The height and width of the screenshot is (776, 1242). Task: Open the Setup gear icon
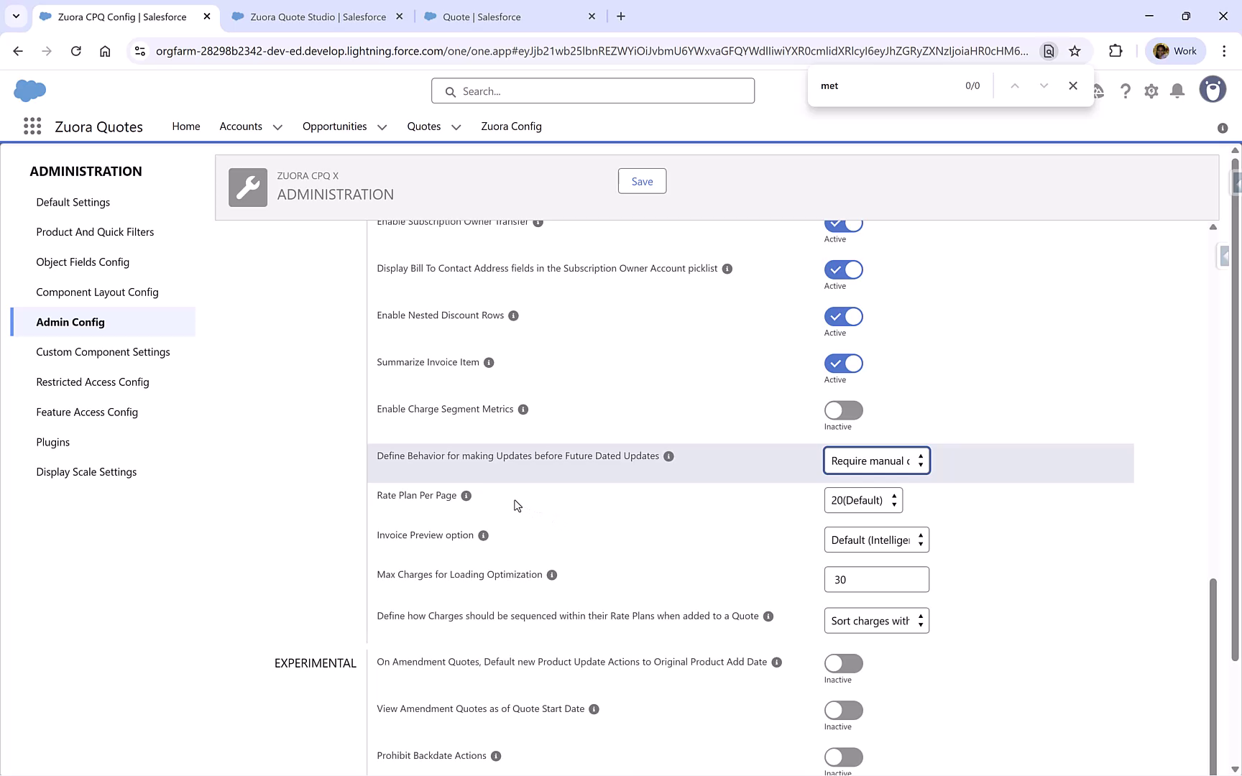(x=1151, y=91)
